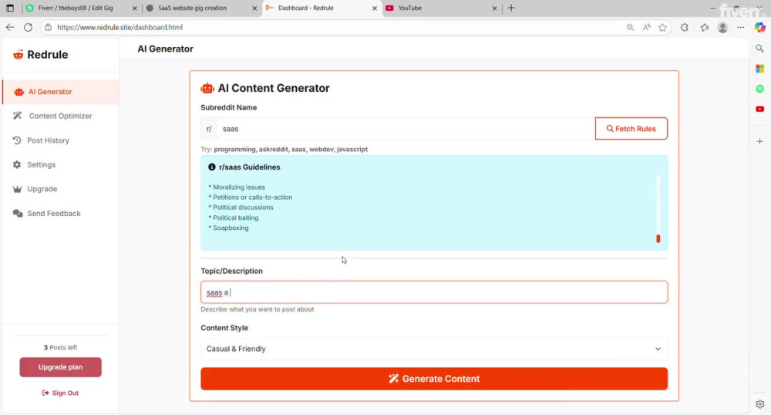This screenshot has height=415, width=771.
Task: Open the Content Style dropdown
Action: coord(434,349)
